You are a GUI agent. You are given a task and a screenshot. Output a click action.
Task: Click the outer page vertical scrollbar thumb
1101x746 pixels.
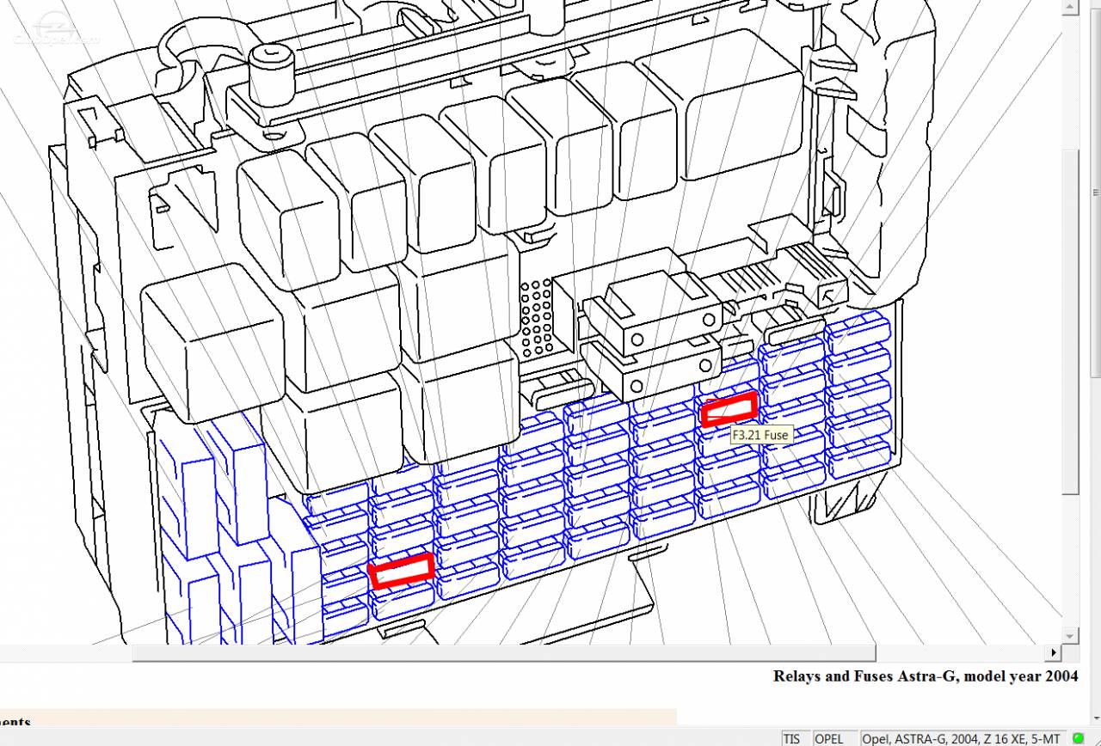click(1094, 193)
